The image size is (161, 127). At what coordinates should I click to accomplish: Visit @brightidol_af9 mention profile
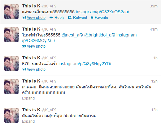pyautogui.click(x=100, y=35)
